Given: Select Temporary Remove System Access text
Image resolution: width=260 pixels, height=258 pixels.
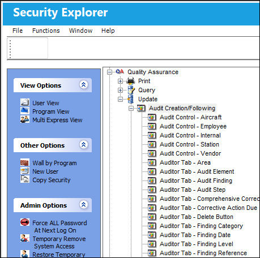Looking at the screenshot, I should point(59,242).
